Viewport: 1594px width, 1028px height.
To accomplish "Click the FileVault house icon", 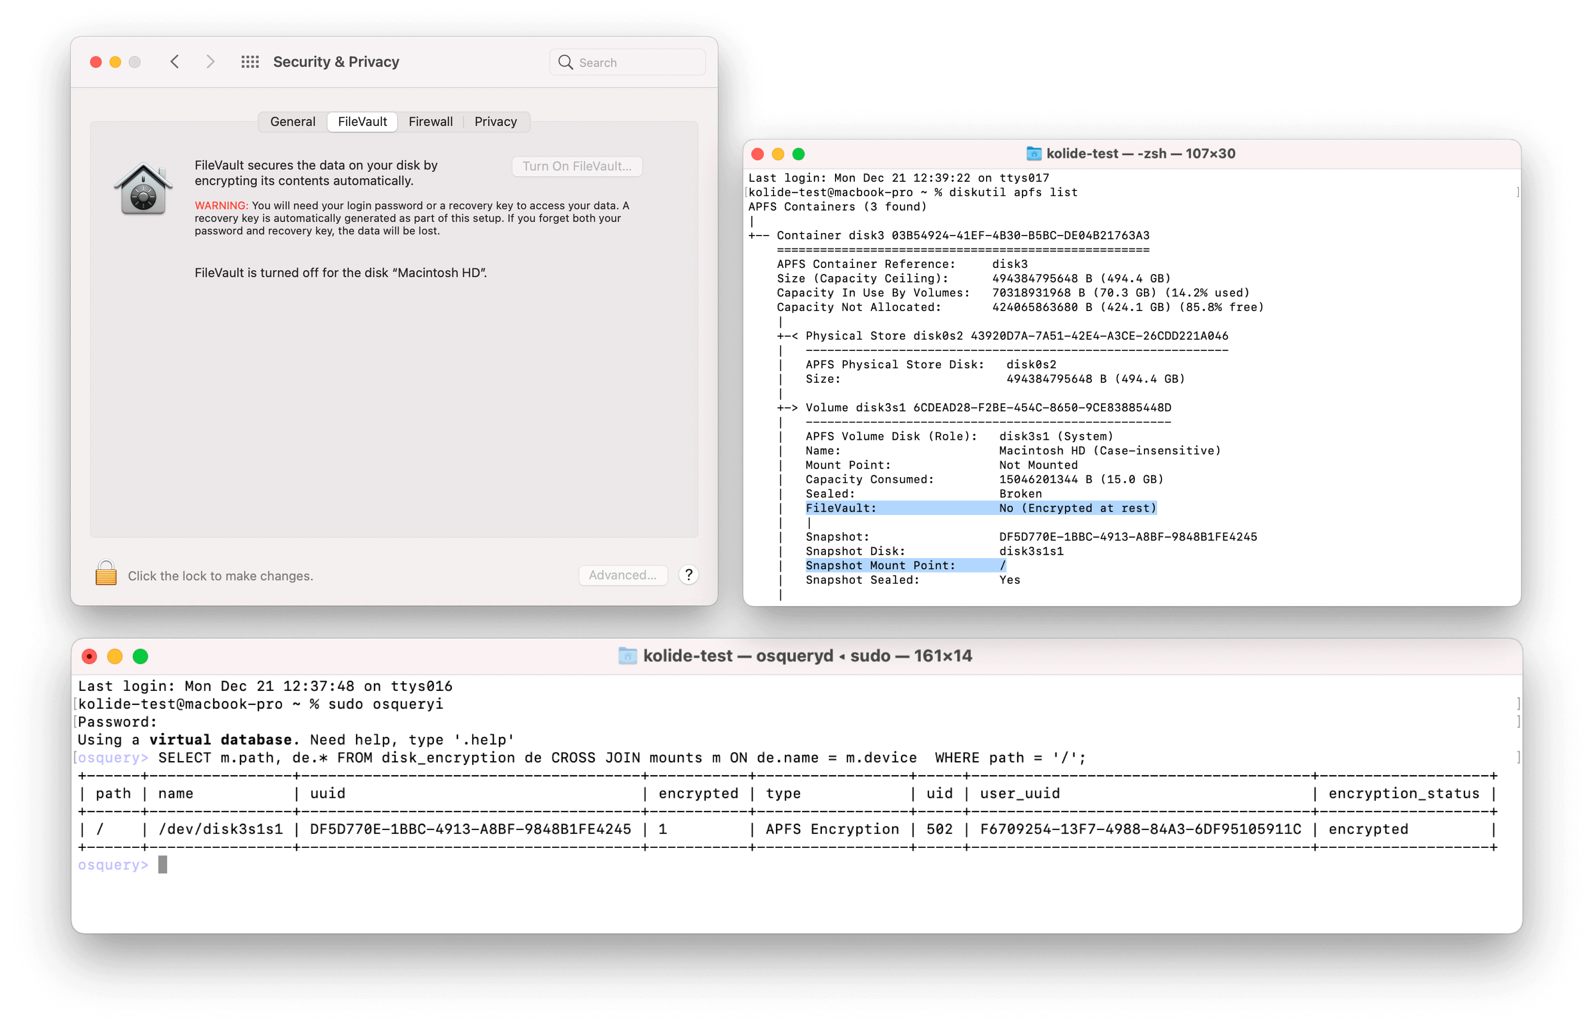I will click(143, 188).
